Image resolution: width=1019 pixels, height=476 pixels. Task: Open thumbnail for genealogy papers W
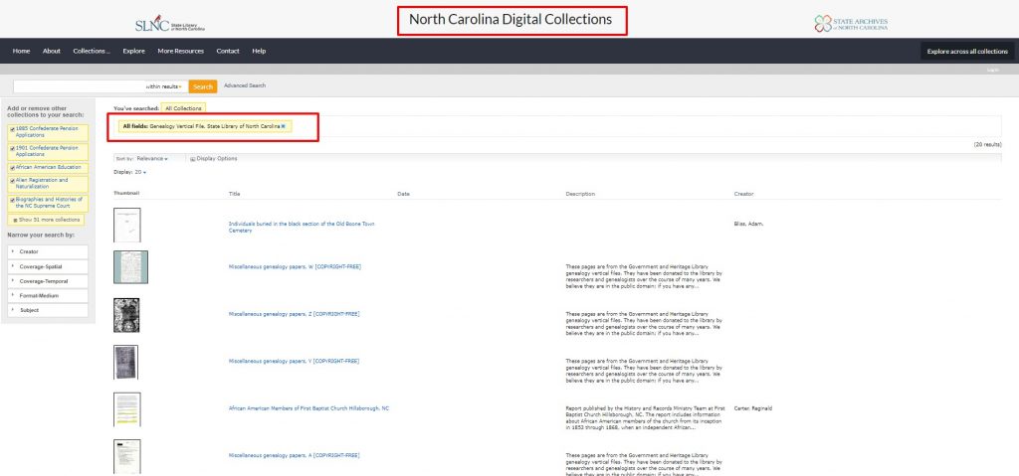coord(130,267)
